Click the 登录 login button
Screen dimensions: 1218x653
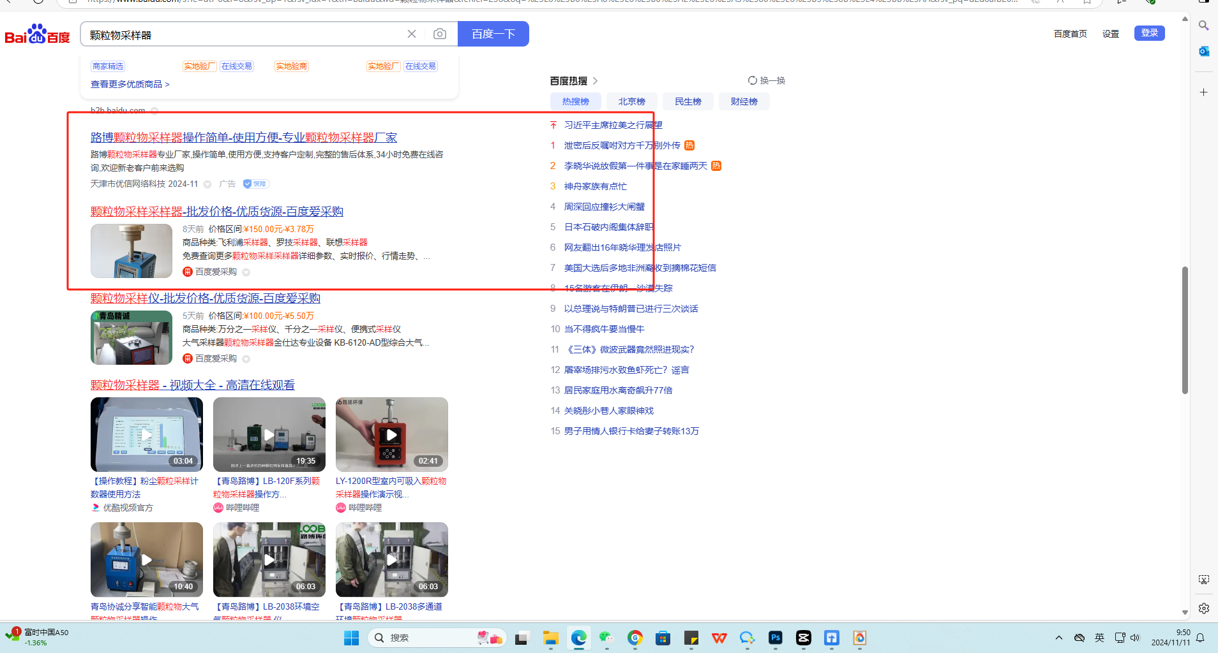coord(1150,33)
